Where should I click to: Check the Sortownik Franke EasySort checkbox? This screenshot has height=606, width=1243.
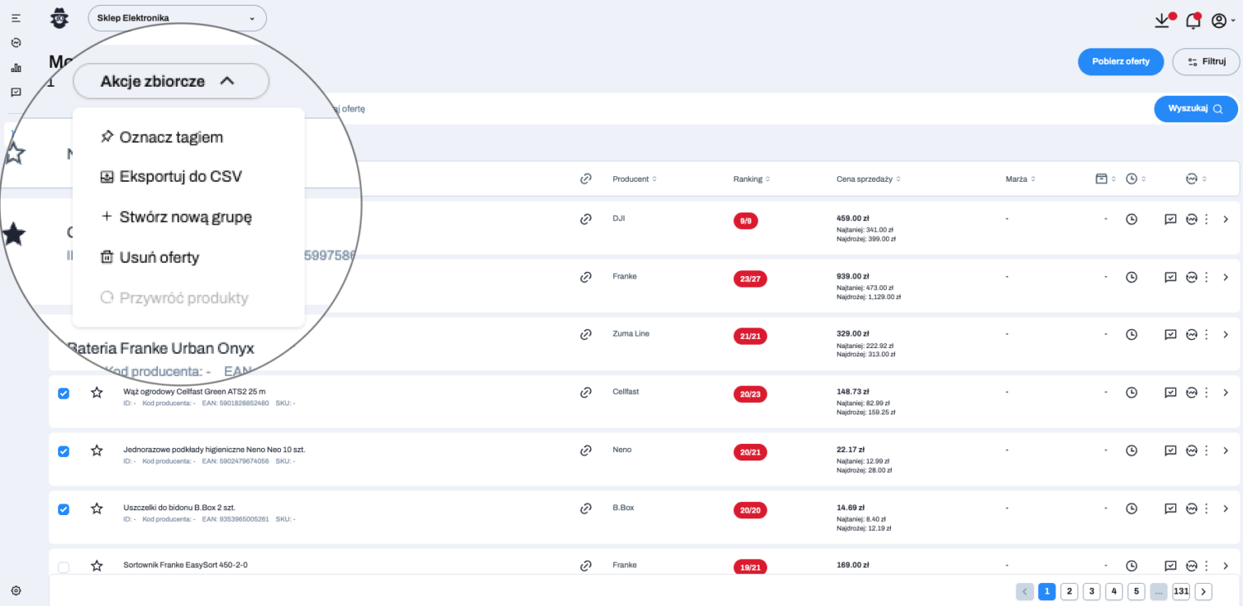click(x=64, y=567)
